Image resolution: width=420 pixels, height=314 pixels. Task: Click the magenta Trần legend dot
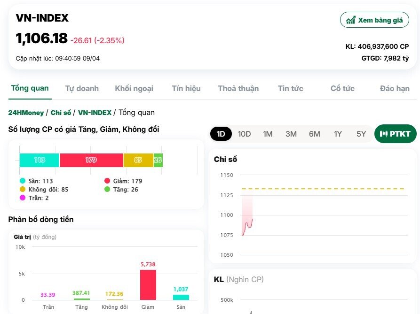coord(23,198)
